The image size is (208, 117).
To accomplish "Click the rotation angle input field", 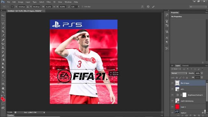I will [74, 6].
